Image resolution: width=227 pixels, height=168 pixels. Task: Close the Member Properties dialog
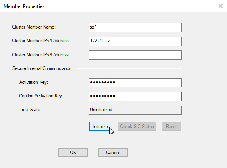click(220, 6)
